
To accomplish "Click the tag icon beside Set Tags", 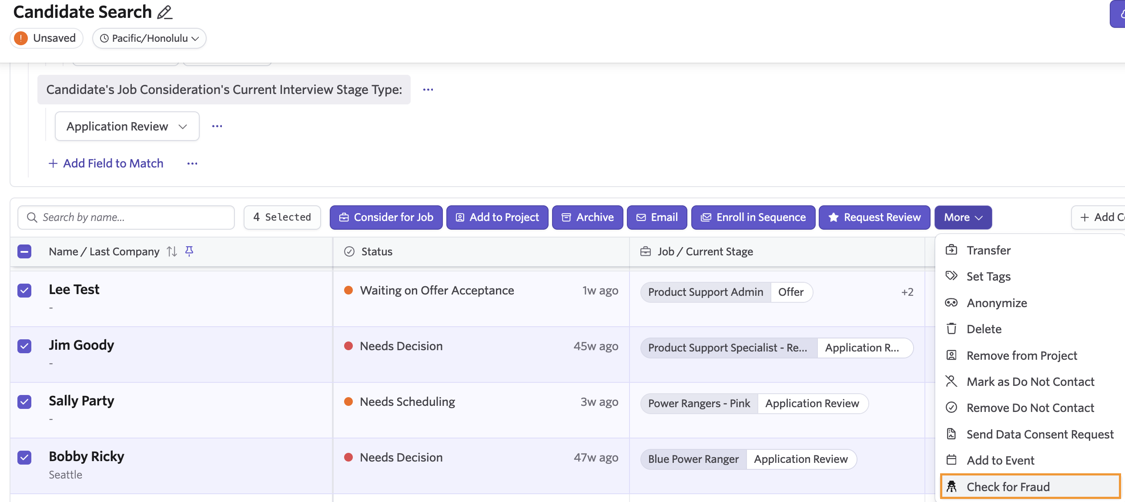I will click(x=951, y=276).
